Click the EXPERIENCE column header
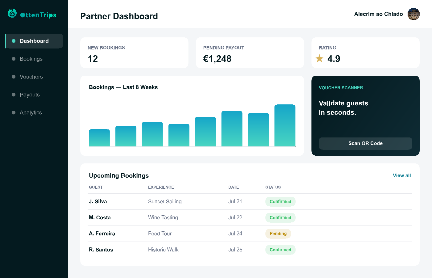The image size is (432, 278). pyautogui.click(x=161, y=187)
